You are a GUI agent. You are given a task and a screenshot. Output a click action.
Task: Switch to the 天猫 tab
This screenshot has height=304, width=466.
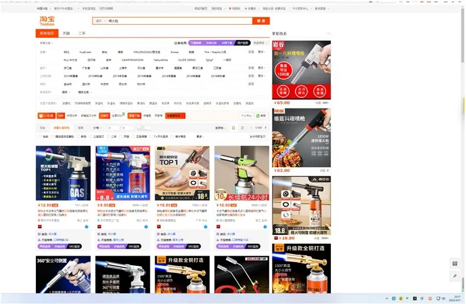[66, 33]
